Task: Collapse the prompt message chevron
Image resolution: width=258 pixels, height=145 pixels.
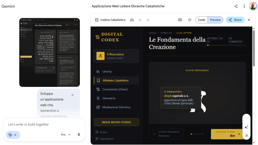Action: (x=73, y=95)
